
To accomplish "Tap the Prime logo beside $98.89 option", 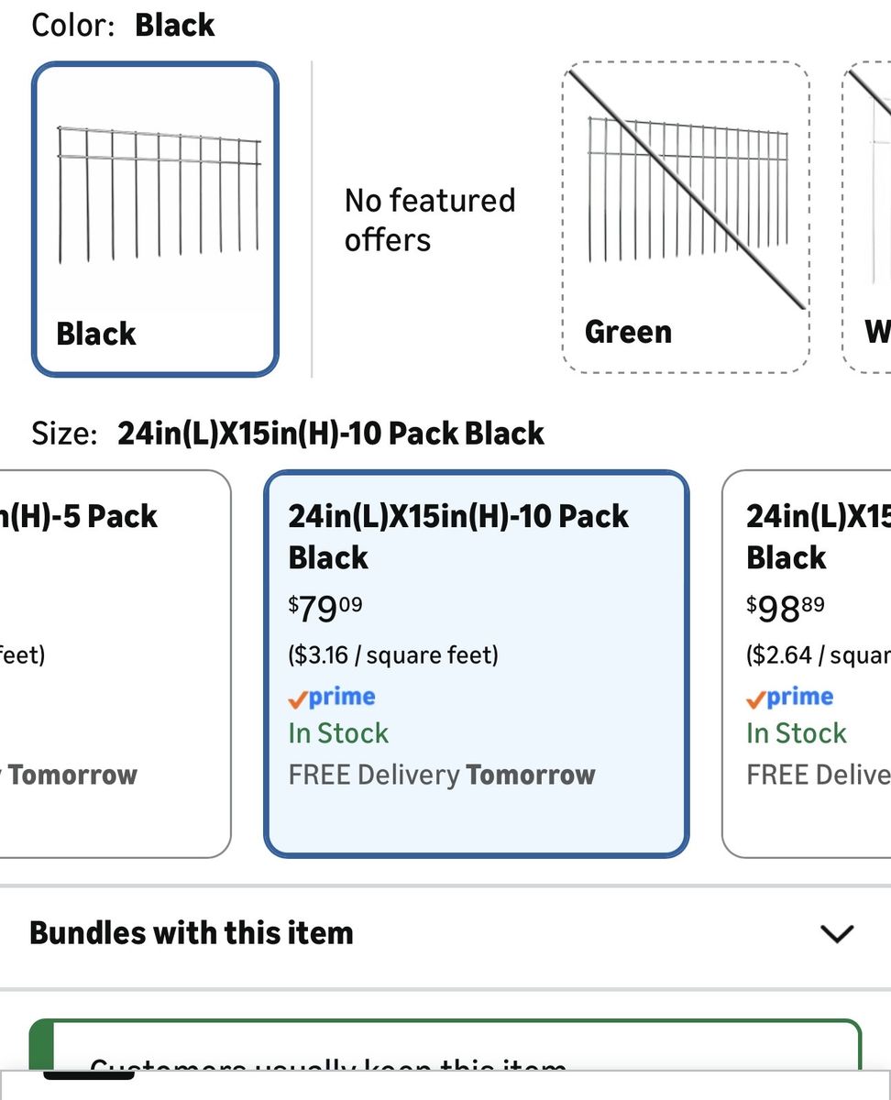I will [790, 698].
